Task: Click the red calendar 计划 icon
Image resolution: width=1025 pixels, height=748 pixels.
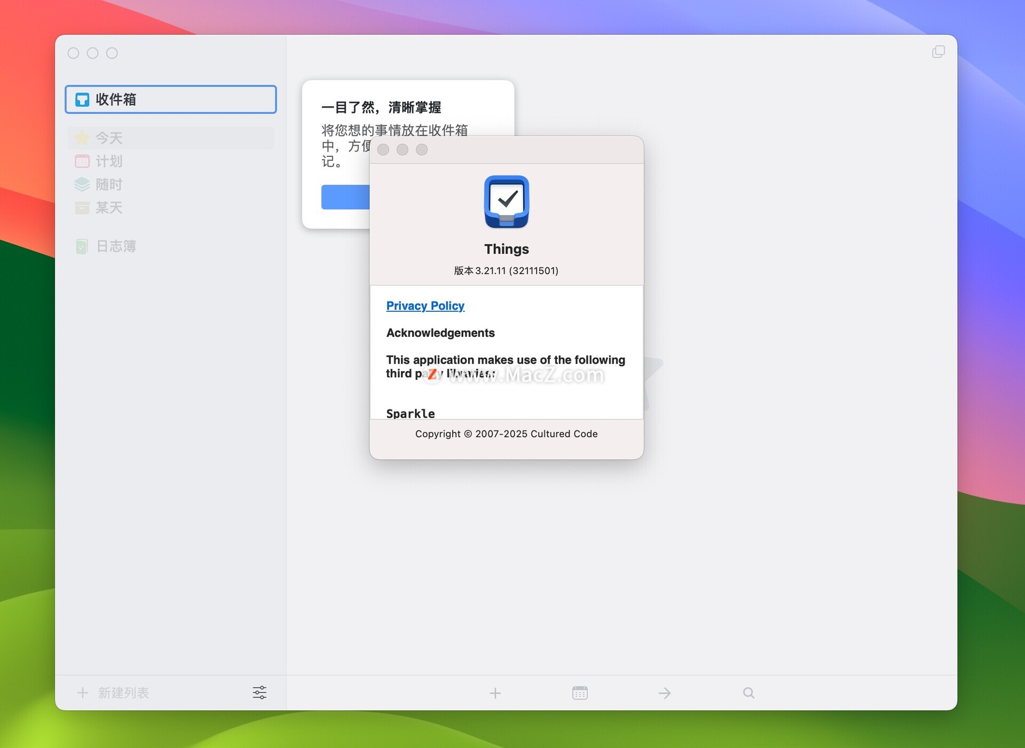Action: click(82, 161)
